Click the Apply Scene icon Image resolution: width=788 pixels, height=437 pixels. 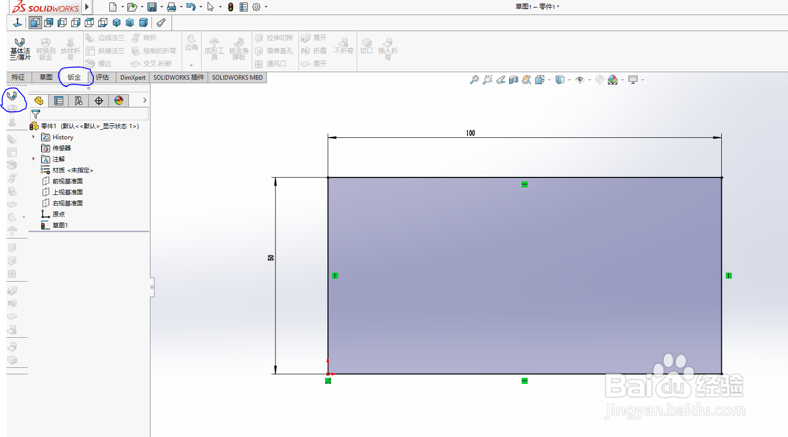click(x=612, y=80)
